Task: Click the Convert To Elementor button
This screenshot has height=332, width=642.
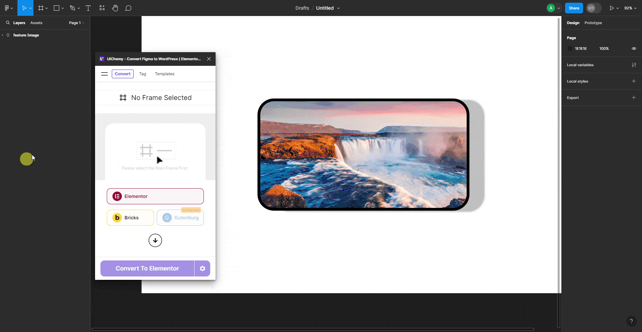Action: point(147,268)
